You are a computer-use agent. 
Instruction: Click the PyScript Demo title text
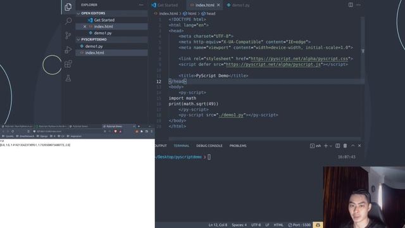pos(213,76)
